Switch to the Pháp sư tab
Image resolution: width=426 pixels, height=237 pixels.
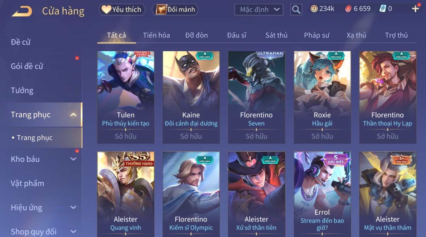(x=317, y=35)
